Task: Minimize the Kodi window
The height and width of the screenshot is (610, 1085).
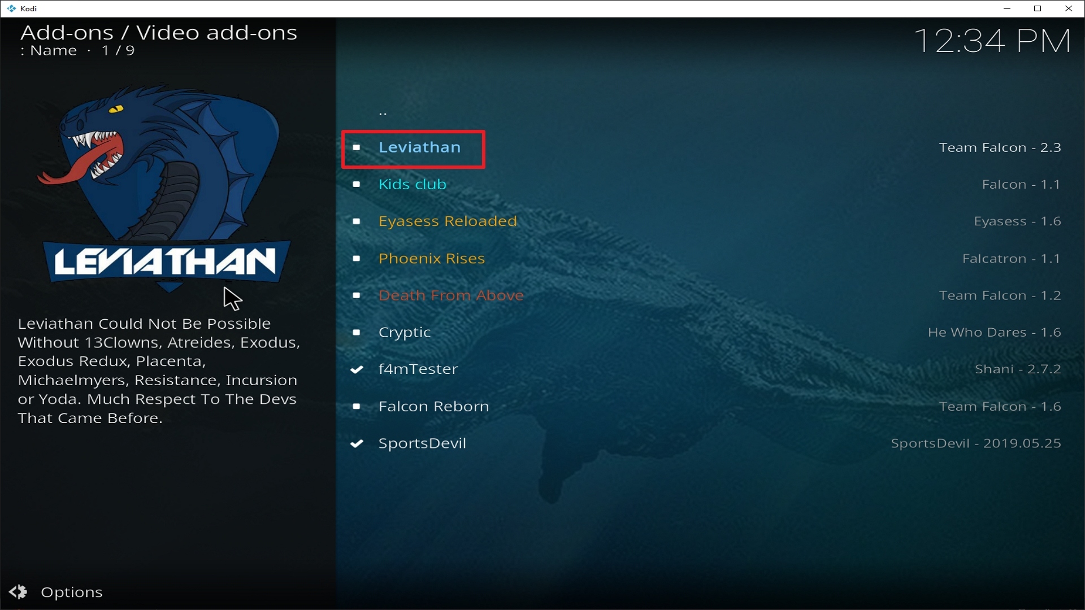Action: point(1006,8)
